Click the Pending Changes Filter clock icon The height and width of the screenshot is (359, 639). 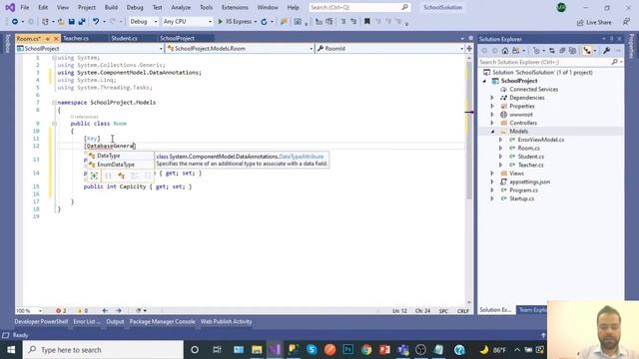click(x=536, y=51)
